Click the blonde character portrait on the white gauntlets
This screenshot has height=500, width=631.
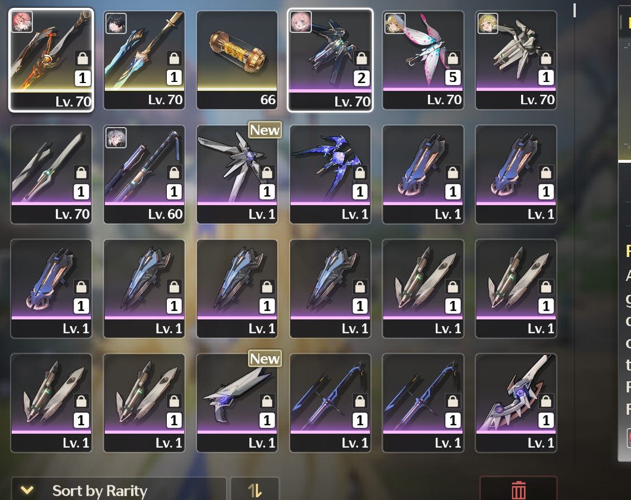tap(488, 23)
